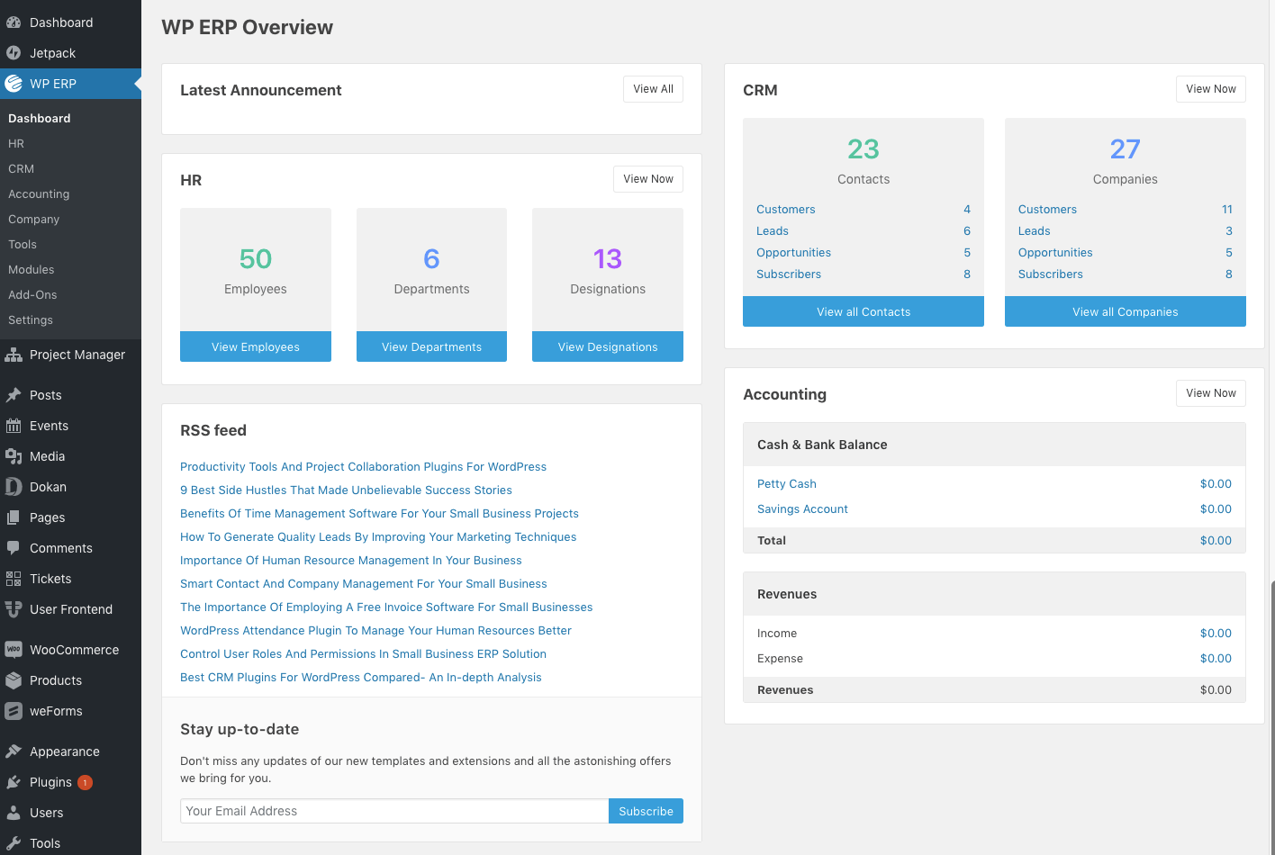Click View Now in Accounting panel

1211,393
